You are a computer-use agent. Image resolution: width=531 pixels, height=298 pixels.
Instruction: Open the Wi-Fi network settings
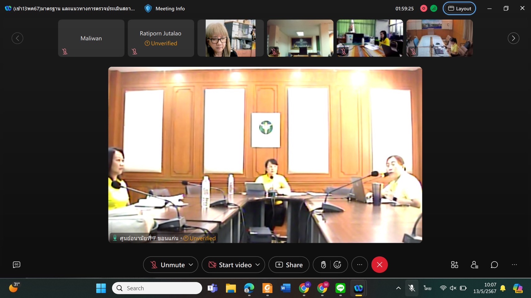[443, 288]
